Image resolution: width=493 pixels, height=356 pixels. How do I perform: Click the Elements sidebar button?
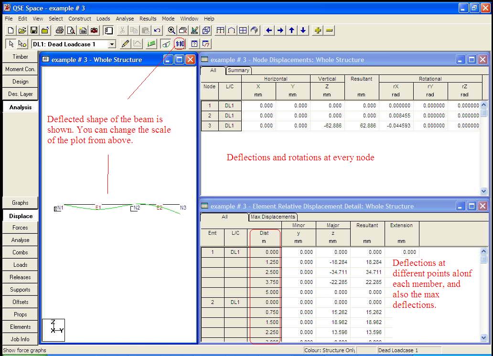click(x=20, y=327)
